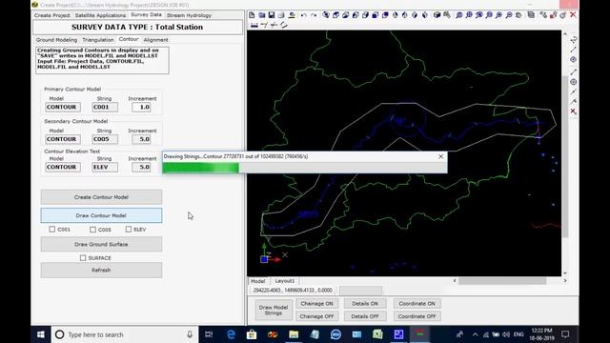Click the Redo arrow icon in the CAD toolbar
This screenshot has height=343, width=610.
coord(314,15)
